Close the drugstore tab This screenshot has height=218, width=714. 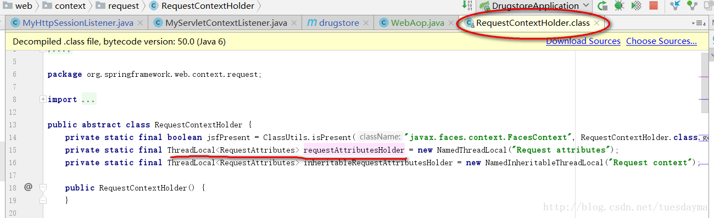coord(366,23)
